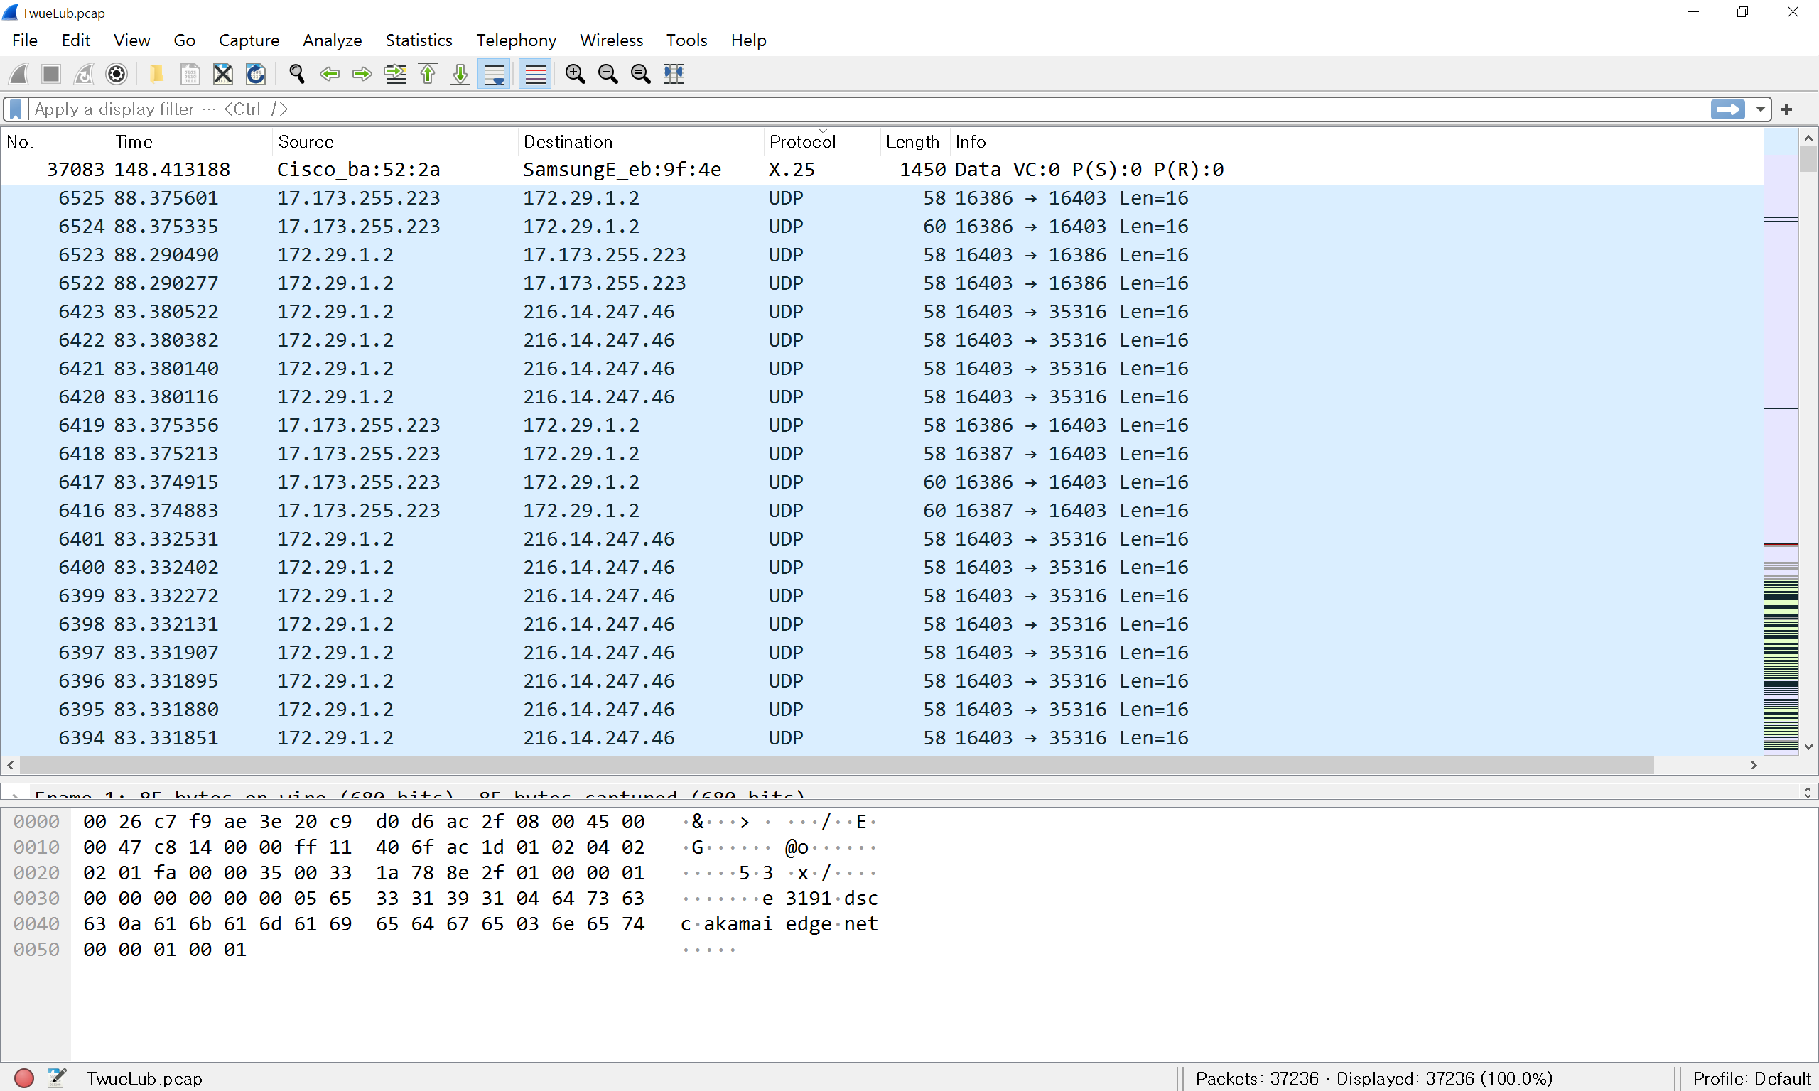The width and height of the screenshot is (1819, 1091).
Task: Click the horizontal scrollbar of packet list
Action: (837, 765)
